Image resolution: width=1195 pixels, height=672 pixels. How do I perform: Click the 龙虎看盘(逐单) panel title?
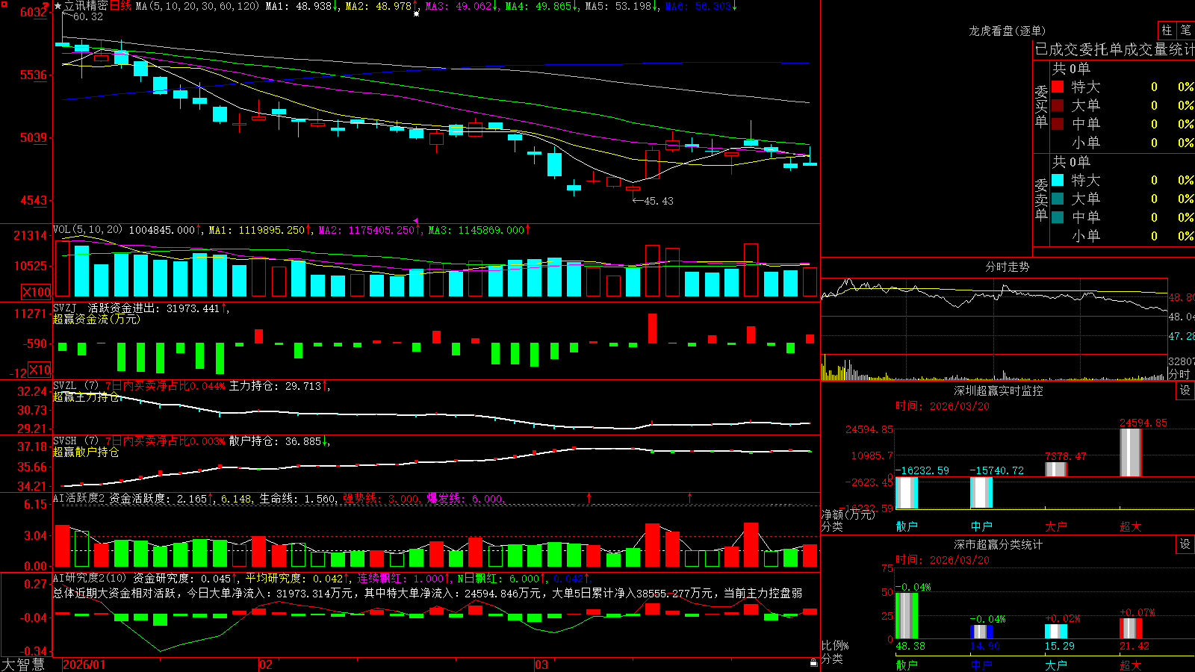coord(1007,31)
